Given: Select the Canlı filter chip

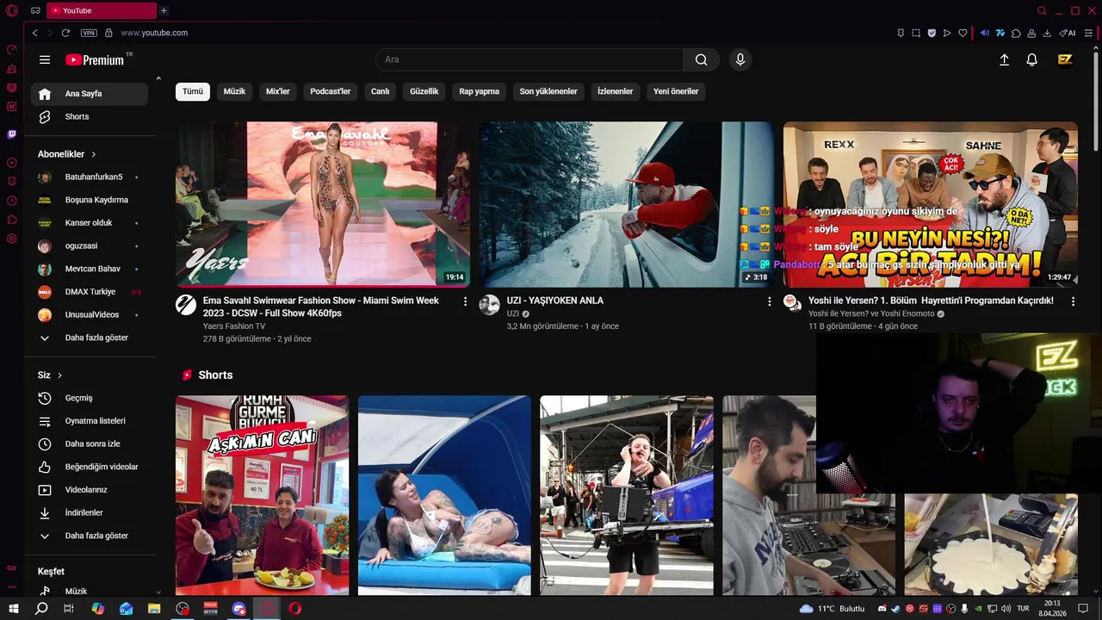Looking at the screenshot, I should pos(381,91).
